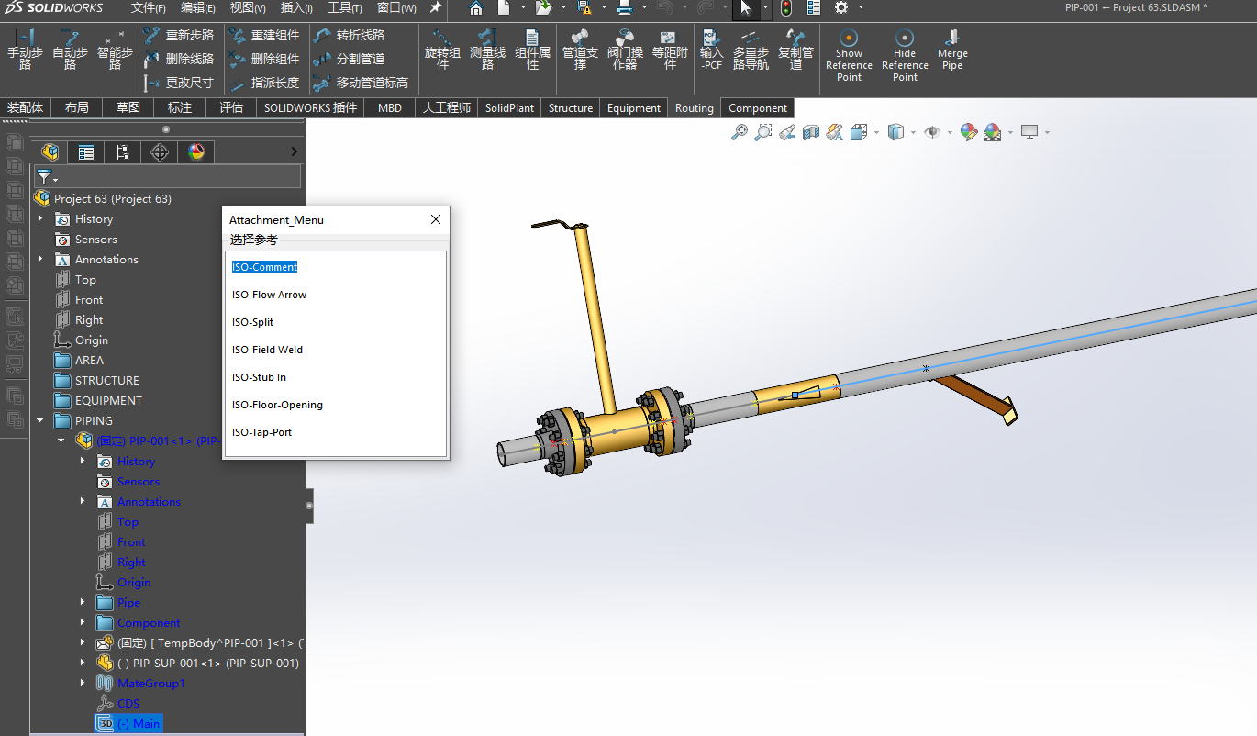
Task: Click the 复制管道 copy pipe tool
Action: pyautogui.click(x=795, y=50)
